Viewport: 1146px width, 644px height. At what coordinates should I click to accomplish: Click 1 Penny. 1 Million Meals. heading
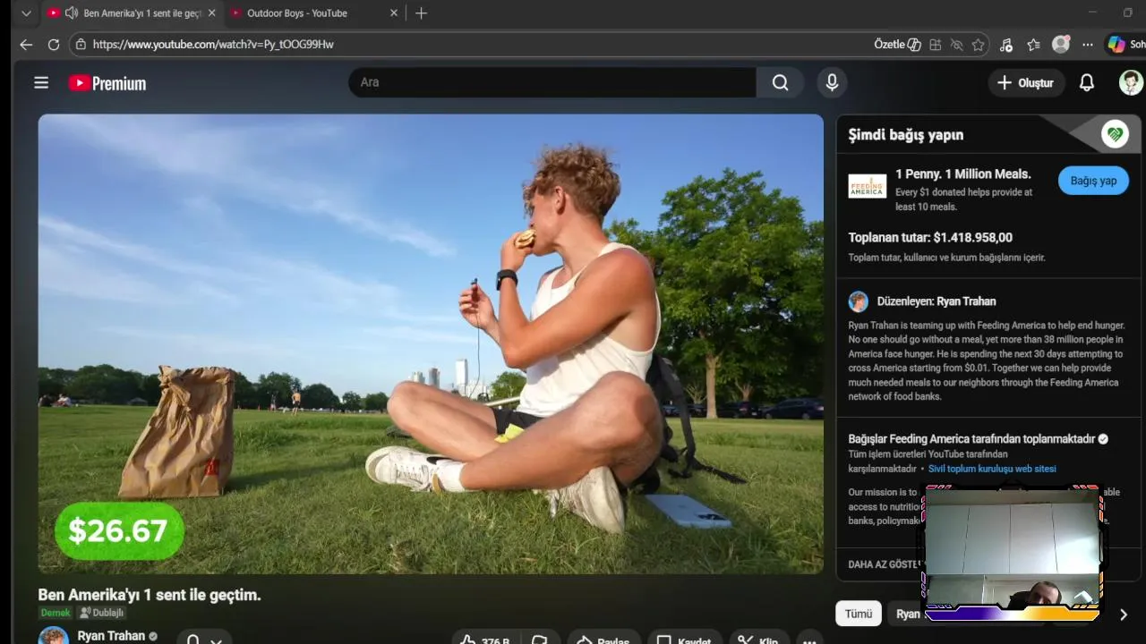point(963,174)
